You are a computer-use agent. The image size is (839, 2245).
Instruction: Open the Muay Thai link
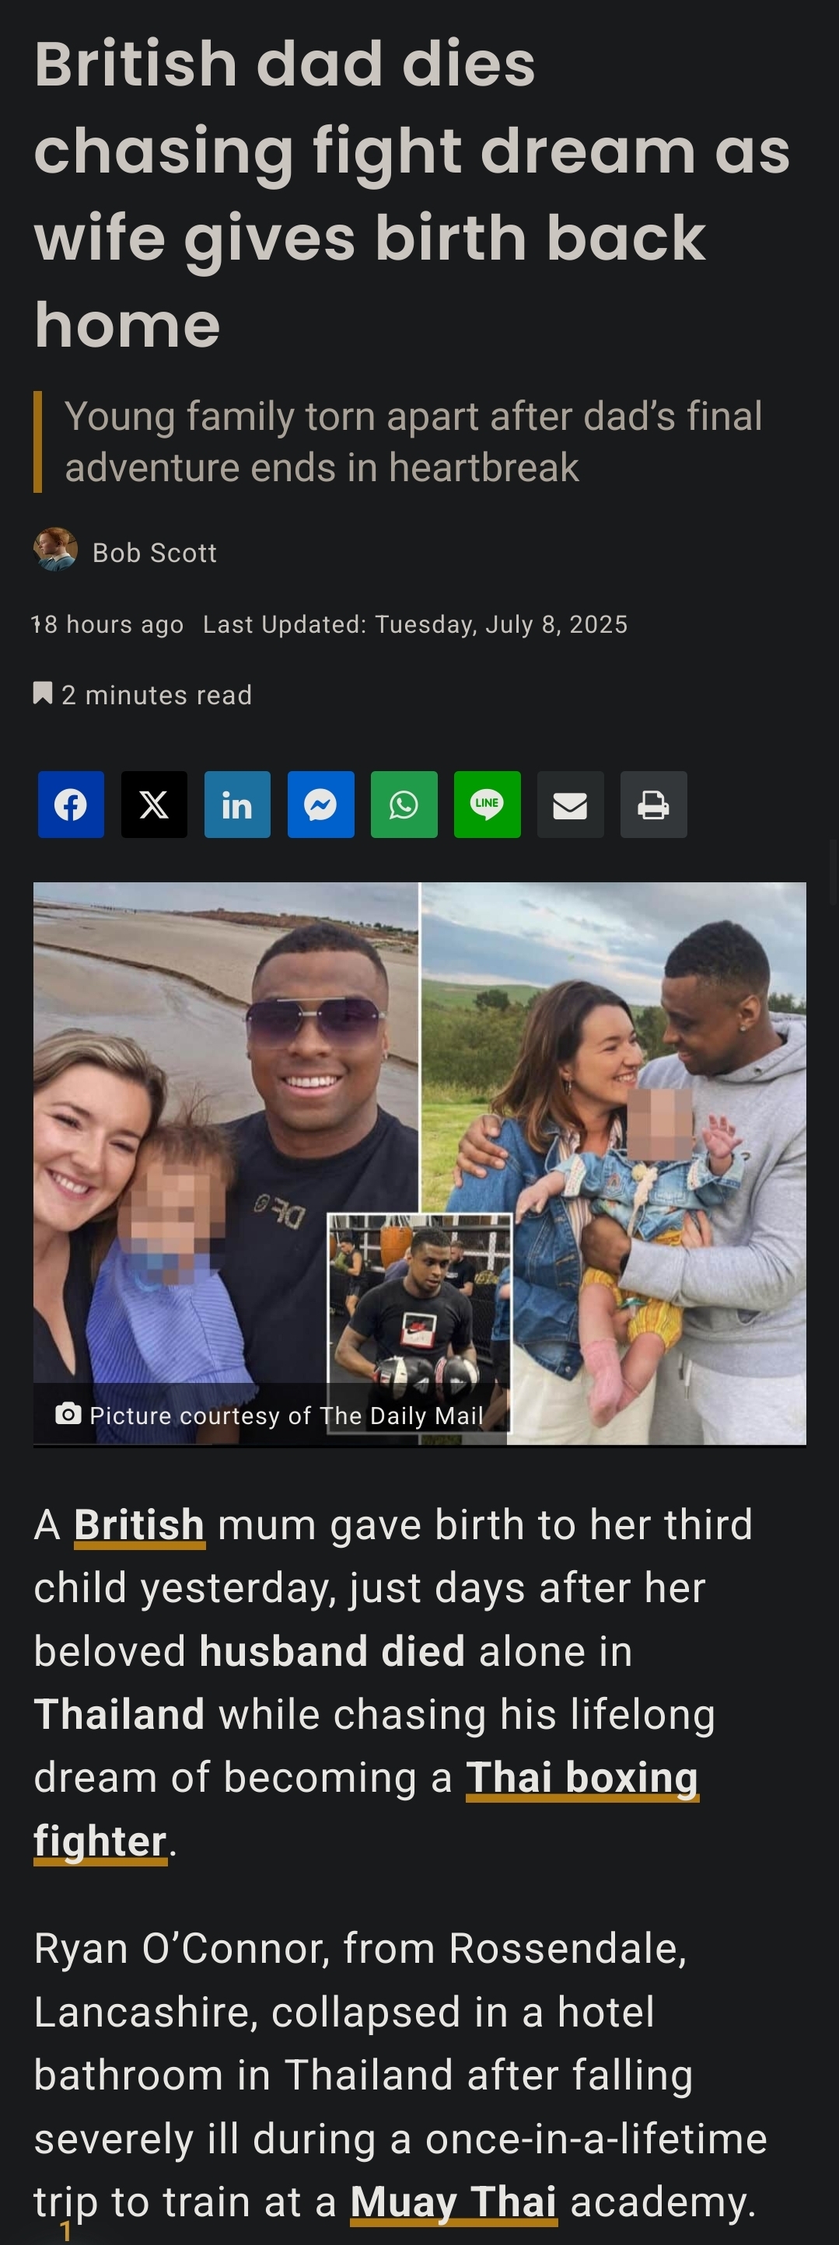453,2202
